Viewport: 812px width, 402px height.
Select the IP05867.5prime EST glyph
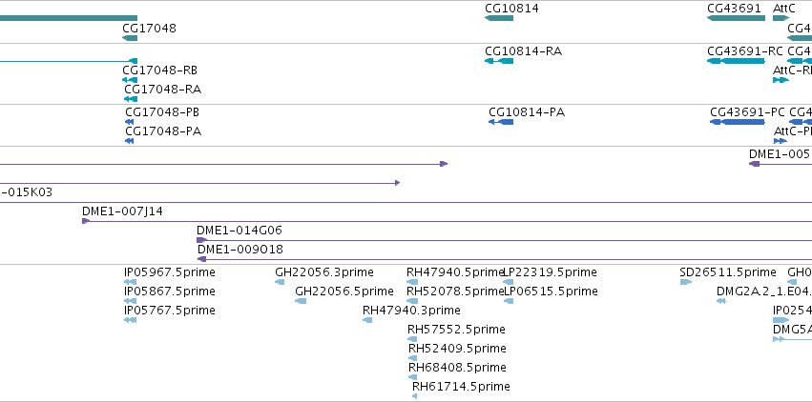click(131, 301)
